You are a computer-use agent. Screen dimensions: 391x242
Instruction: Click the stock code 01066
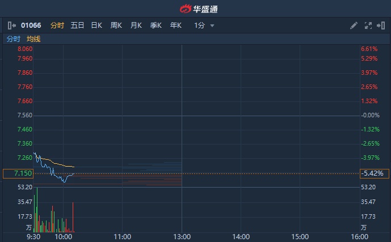(31, 26)
